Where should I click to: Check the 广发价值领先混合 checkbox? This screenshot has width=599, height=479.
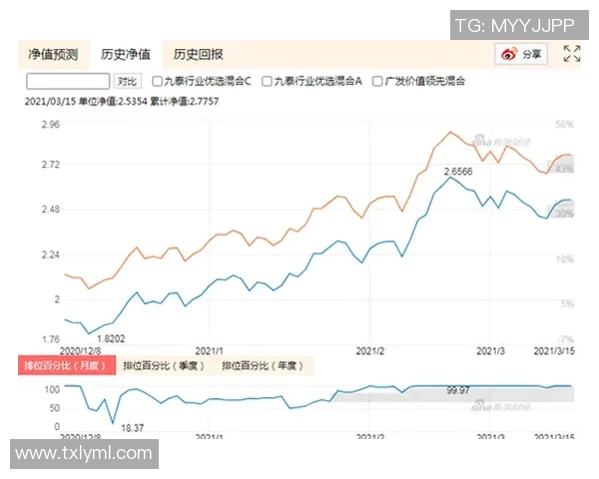pos(377,81)
